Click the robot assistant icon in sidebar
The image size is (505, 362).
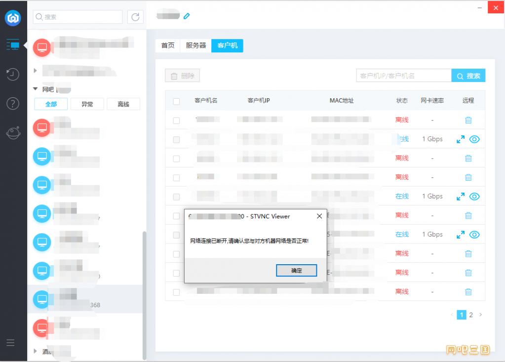coord(13,133)
